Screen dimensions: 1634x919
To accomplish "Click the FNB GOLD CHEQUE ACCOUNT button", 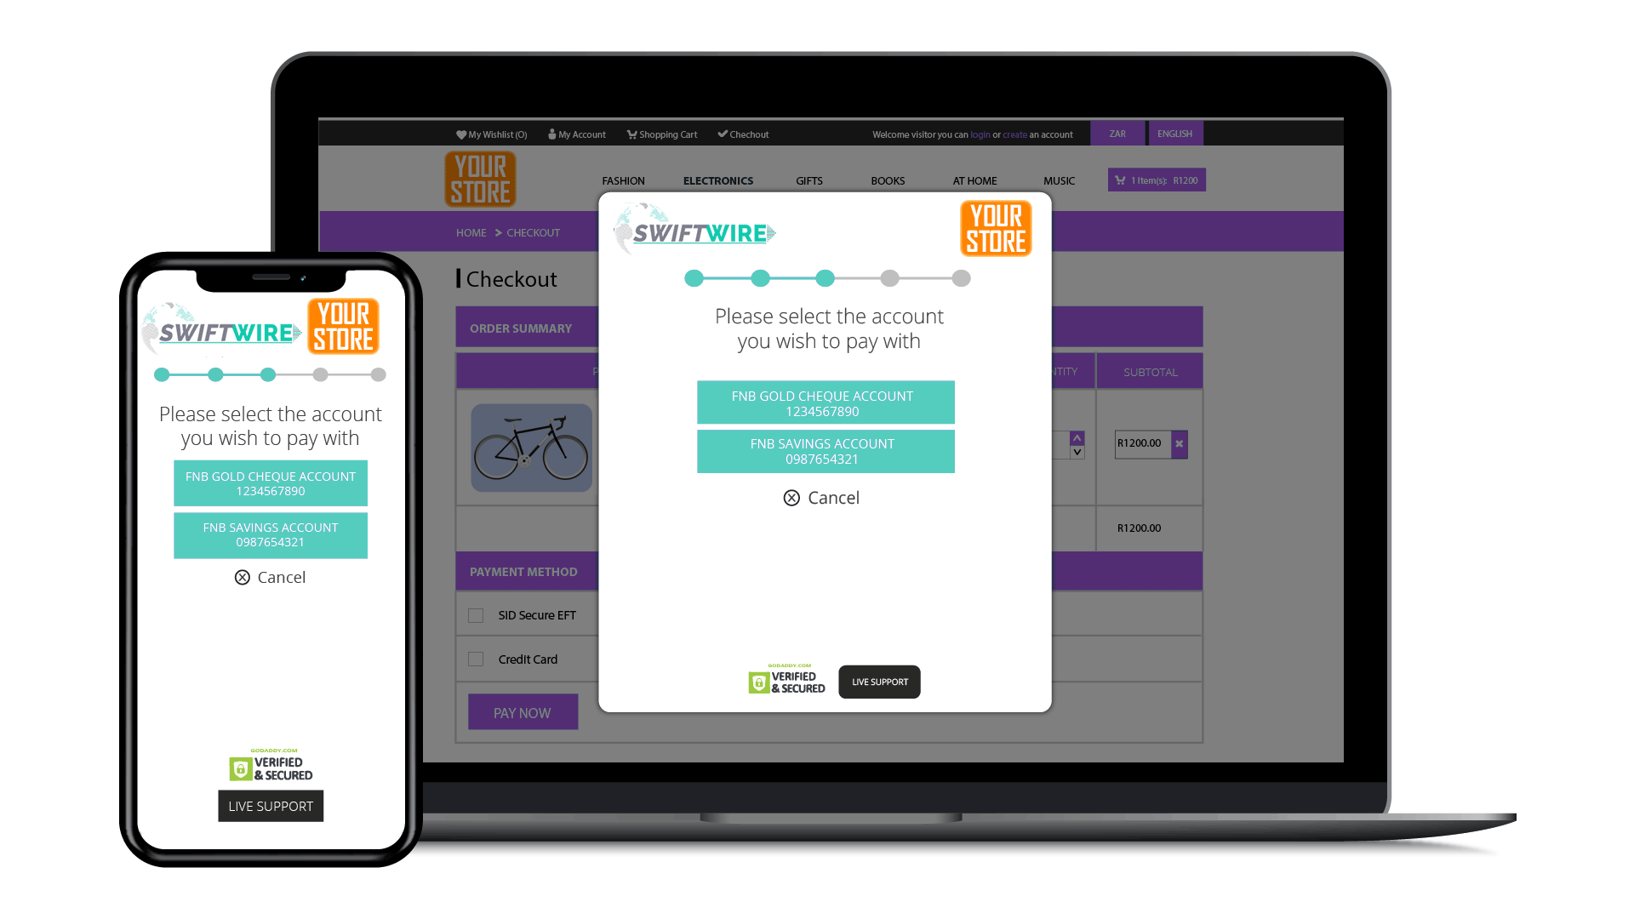I will point(825,402).
